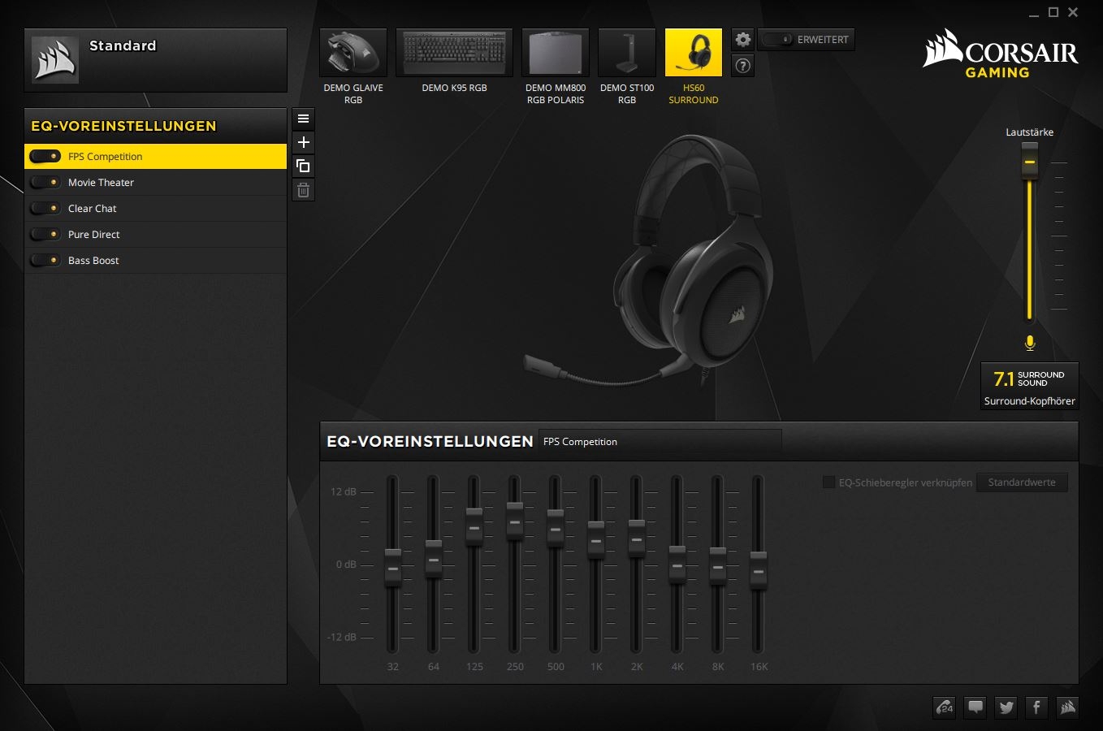Toggle 7.1 Surround Sound button

tap(1029, 379)
